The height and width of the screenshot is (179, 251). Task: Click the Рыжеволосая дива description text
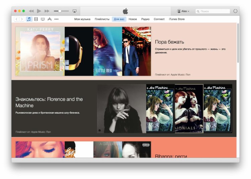[x=48, y=113]
